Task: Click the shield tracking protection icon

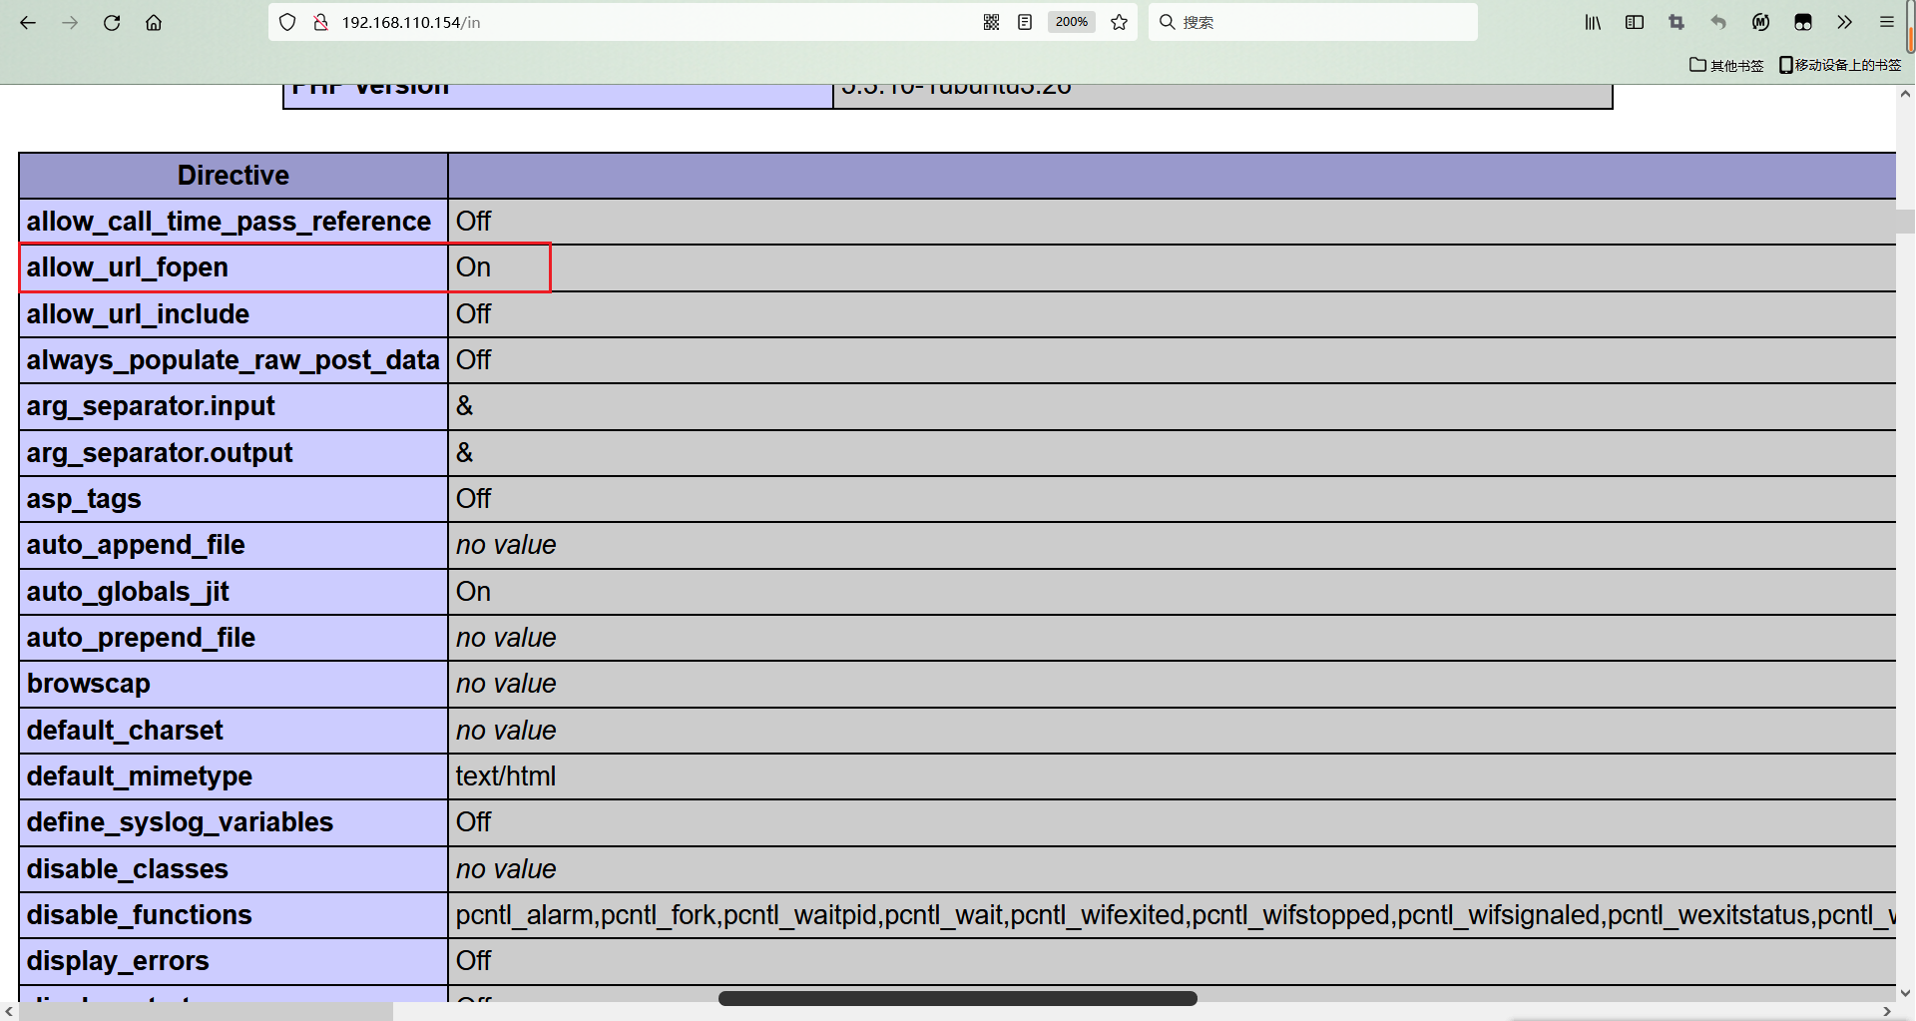Action: [x=287, y=22]
